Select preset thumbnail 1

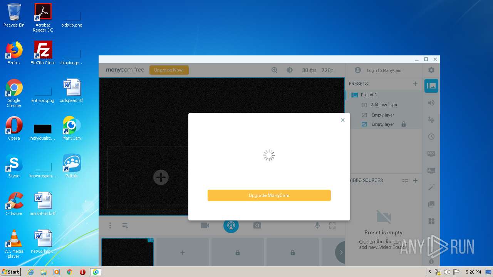pos(127,252)
